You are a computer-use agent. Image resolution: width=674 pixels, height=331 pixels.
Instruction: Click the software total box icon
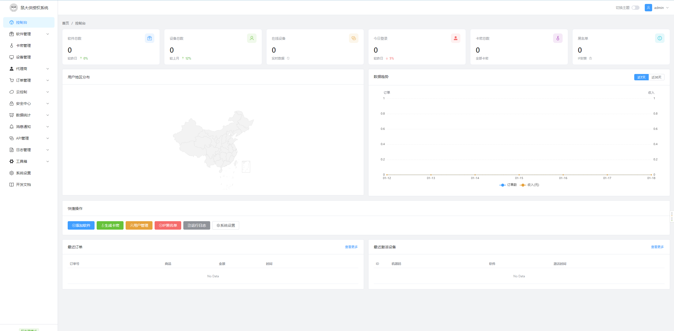point(149,38)
